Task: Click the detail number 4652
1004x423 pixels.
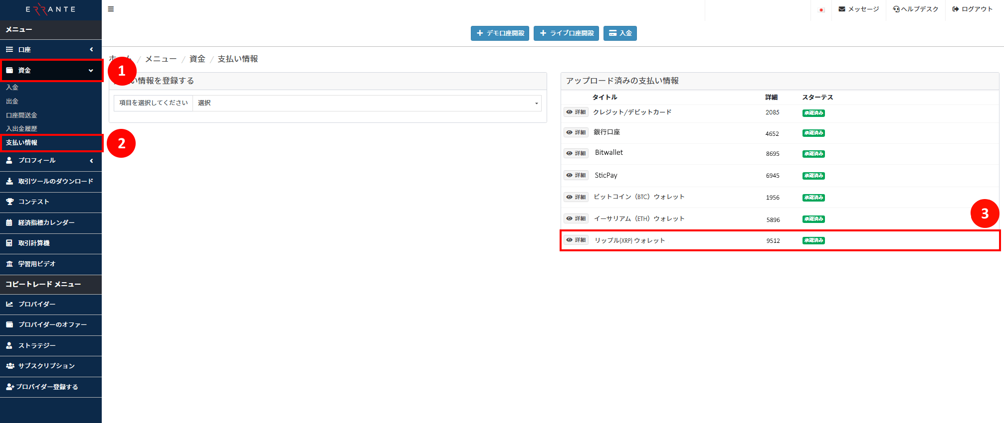Action: click(772, 134)
